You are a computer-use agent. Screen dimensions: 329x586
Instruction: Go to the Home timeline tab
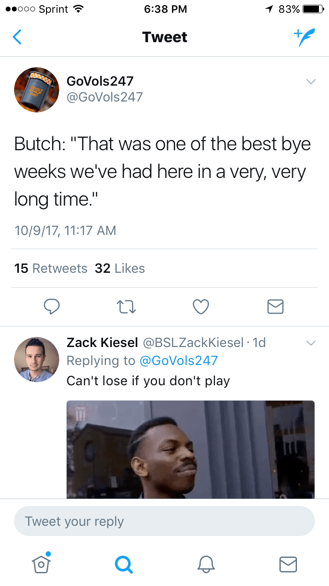coord(41,564)
